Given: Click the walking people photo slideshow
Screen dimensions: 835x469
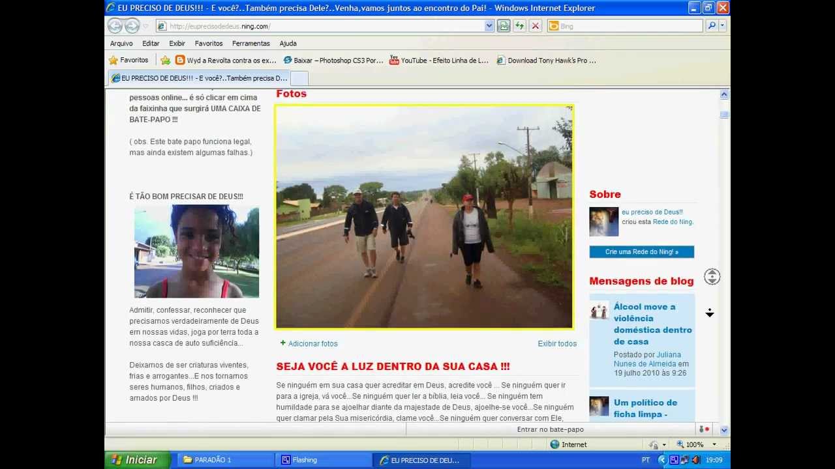Looking at the screenshot, I should tap(424, 217).
